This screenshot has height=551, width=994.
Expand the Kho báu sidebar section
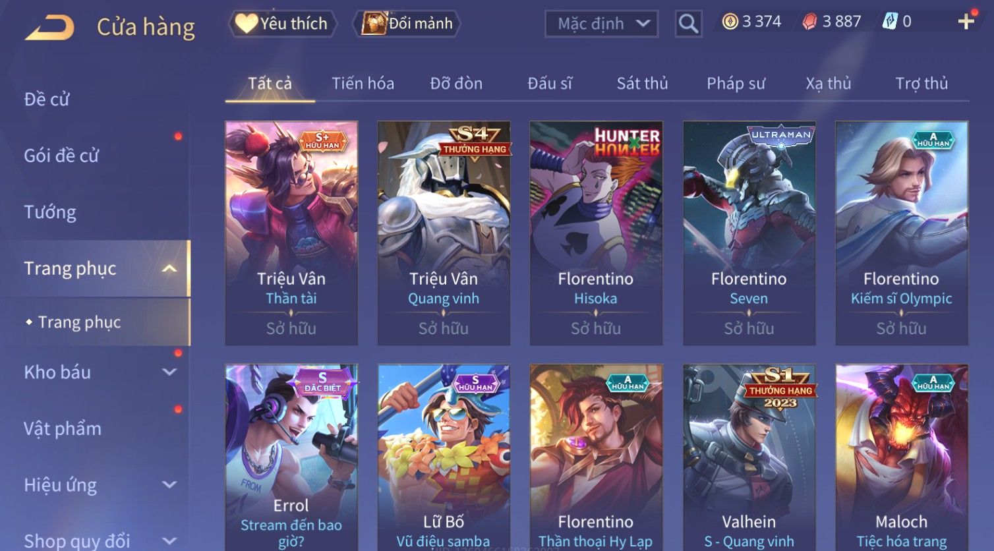(x=169, y=372)
